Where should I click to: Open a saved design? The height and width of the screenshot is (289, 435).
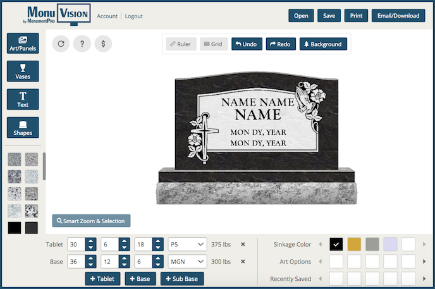pos(301,16)
